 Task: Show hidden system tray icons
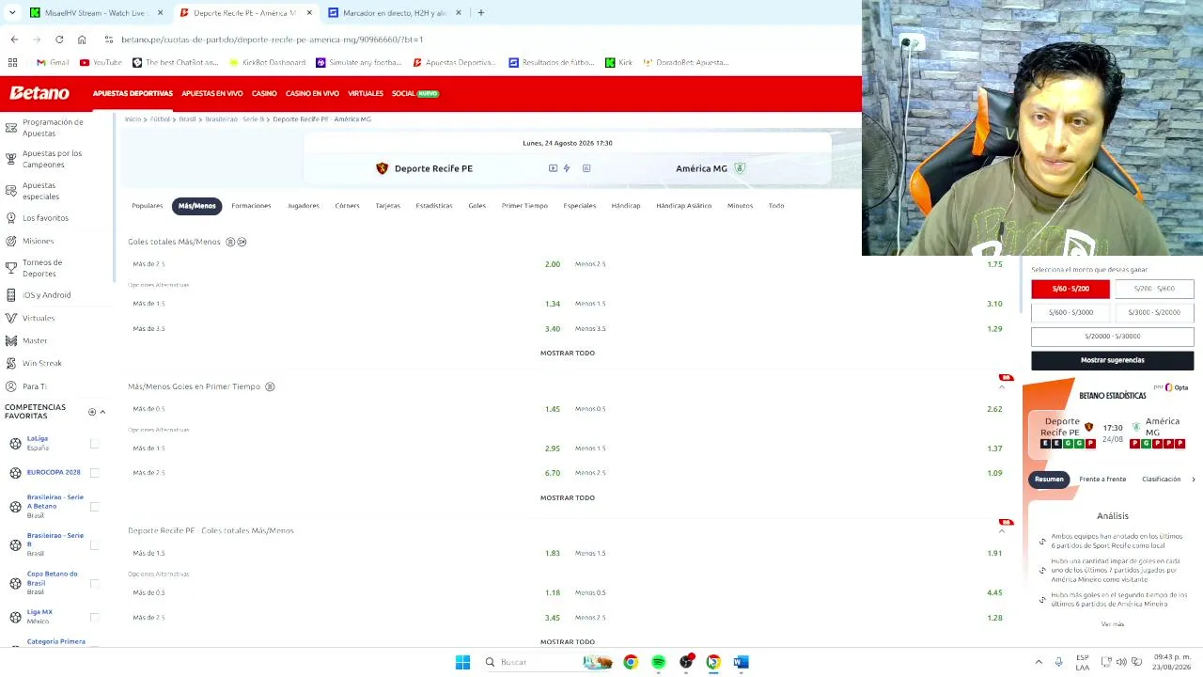1039,662
